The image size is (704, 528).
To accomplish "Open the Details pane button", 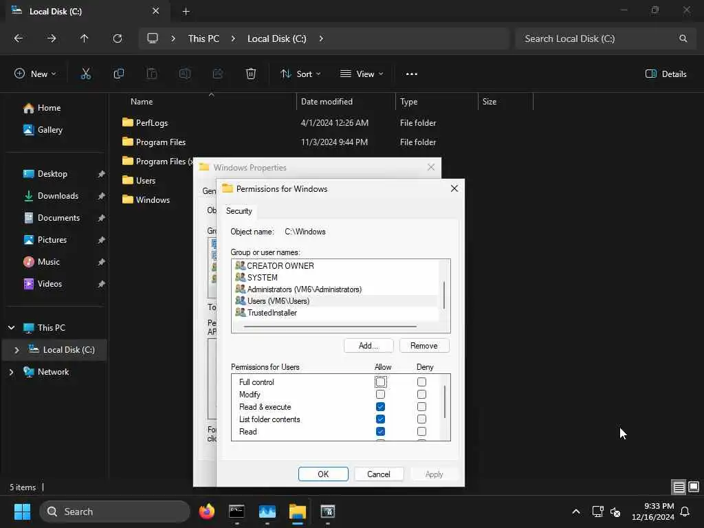I will click(x=665, y=74).
